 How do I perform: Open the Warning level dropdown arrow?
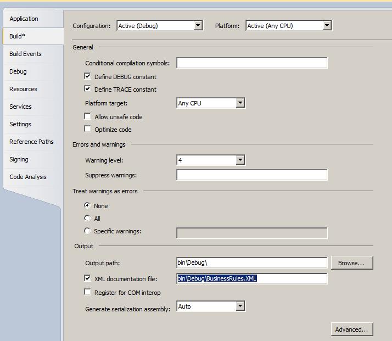point(240,160)
